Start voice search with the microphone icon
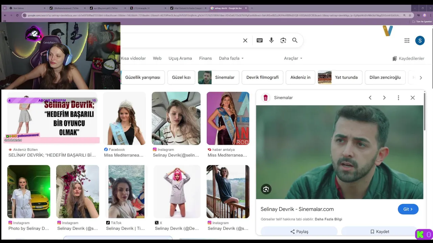The height and width of the screenshot is (243, 433). tap(271, 40)
